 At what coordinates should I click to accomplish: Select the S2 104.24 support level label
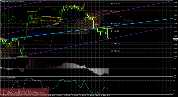point(115,51)
